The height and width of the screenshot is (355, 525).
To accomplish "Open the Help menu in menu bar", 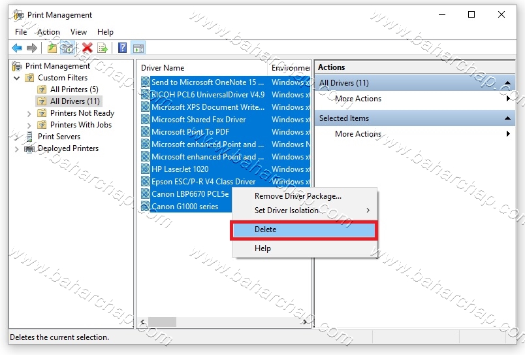I will [106, 32].
